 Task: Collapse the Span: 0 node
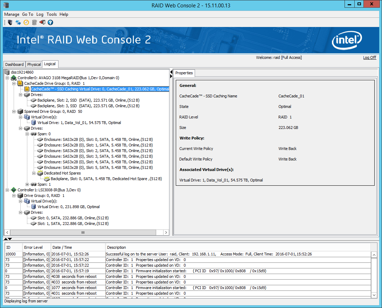pyautogui.click(x=27, y=134)
